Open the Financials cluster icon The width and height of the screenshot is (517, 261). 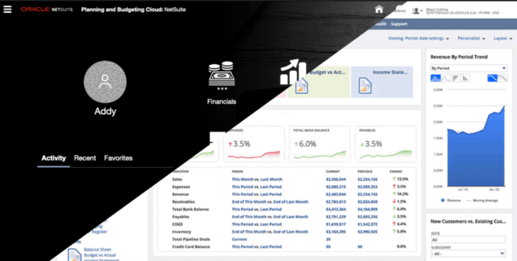coord(221,76)
